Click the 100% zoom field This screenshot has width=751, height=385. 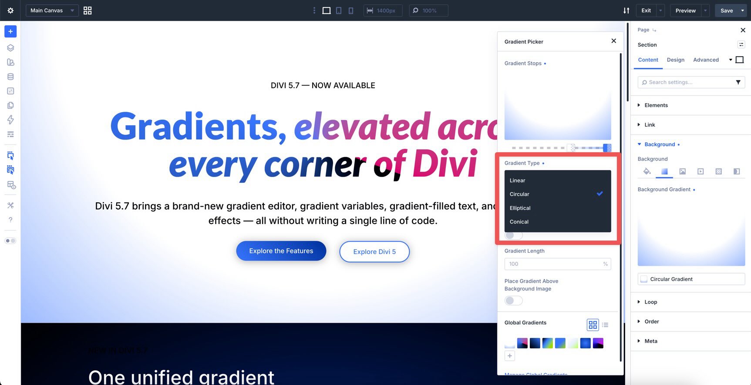click(428, 10)
